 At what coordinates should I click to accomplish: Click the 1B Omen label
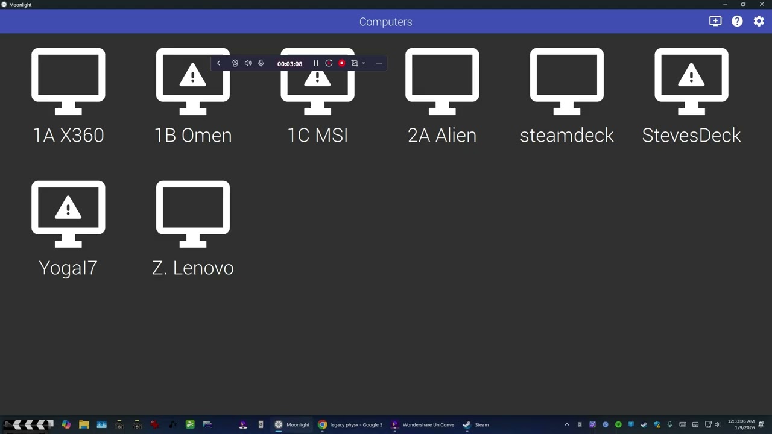point(193,135)
